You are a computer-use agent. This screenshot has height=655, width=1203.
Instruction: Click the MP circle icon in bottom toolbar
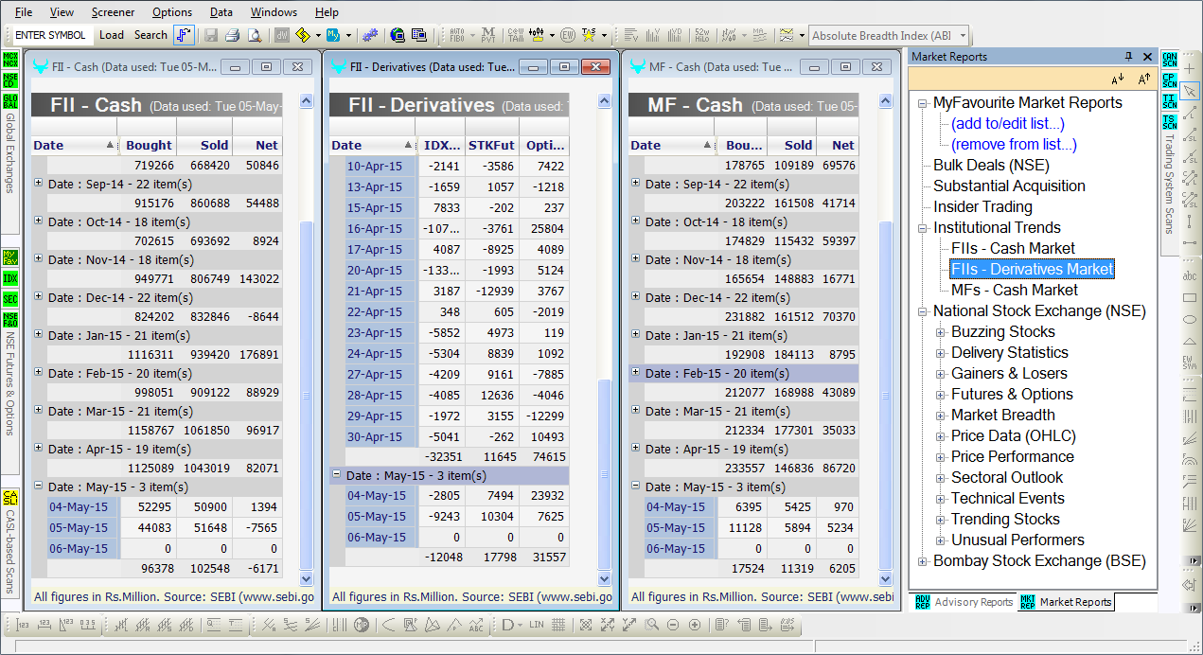point(362,625)
